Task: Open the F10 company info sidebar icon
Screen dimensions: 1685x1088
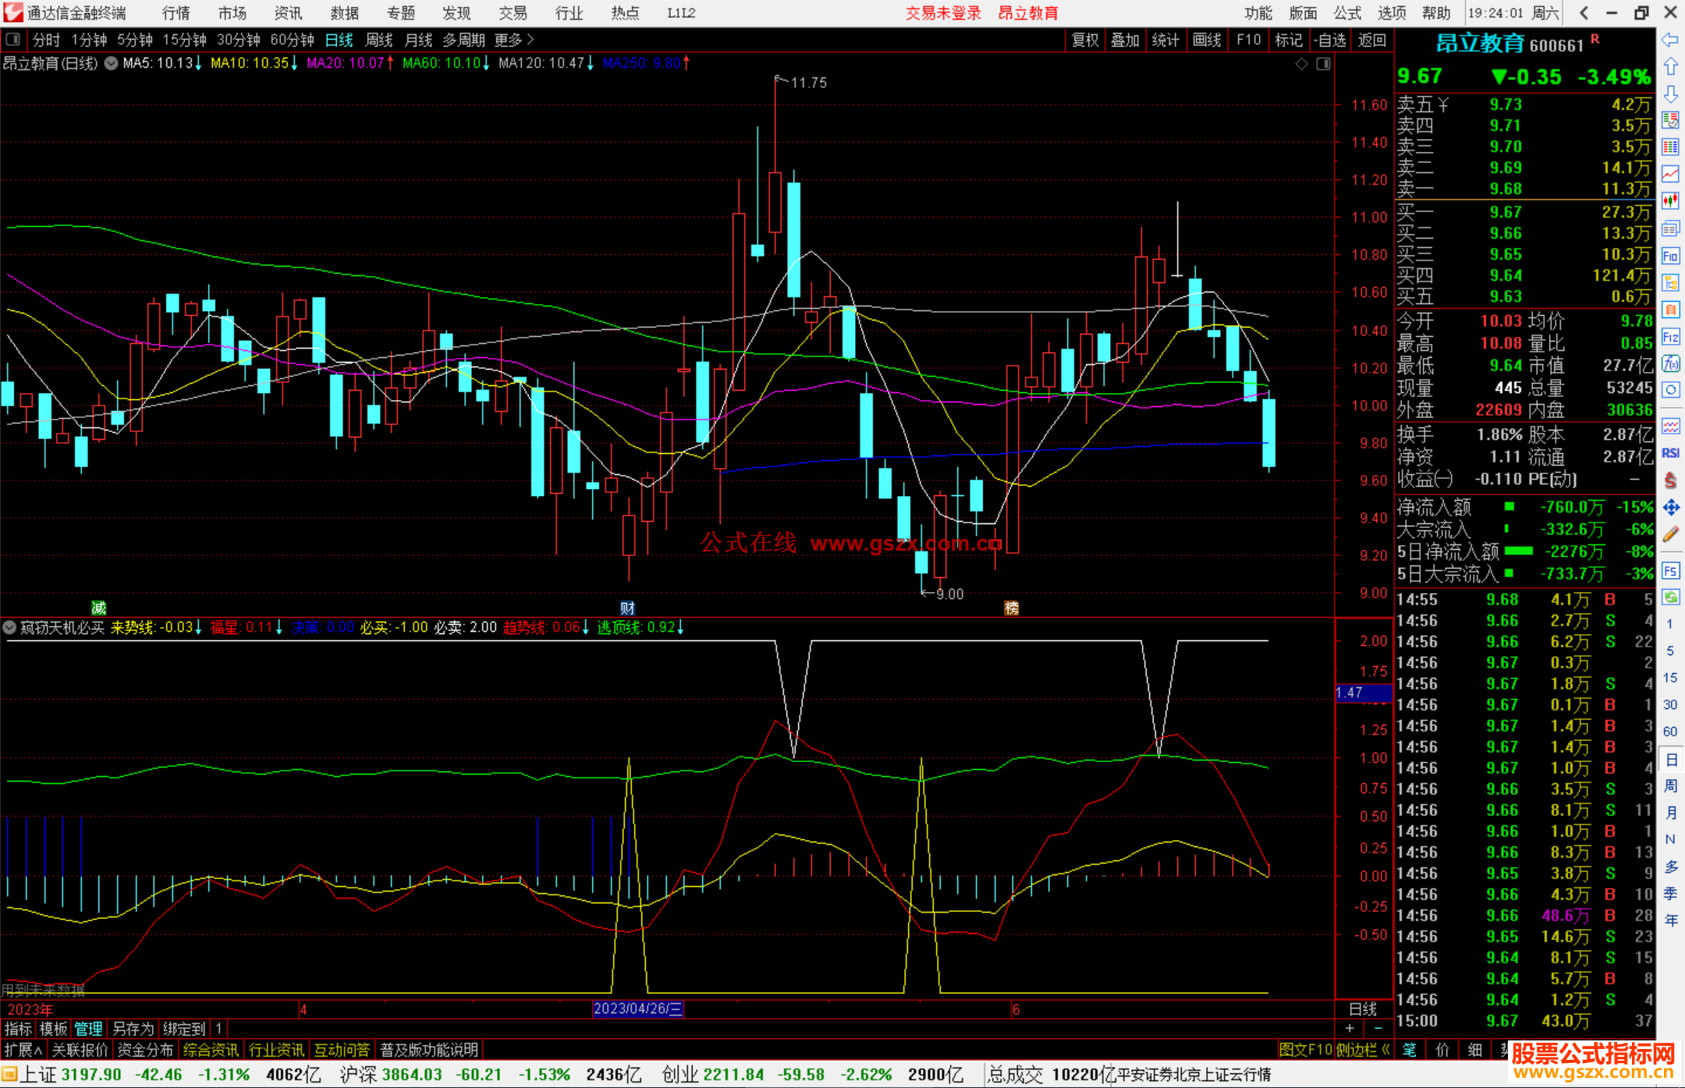Action: click(1670, 256)
